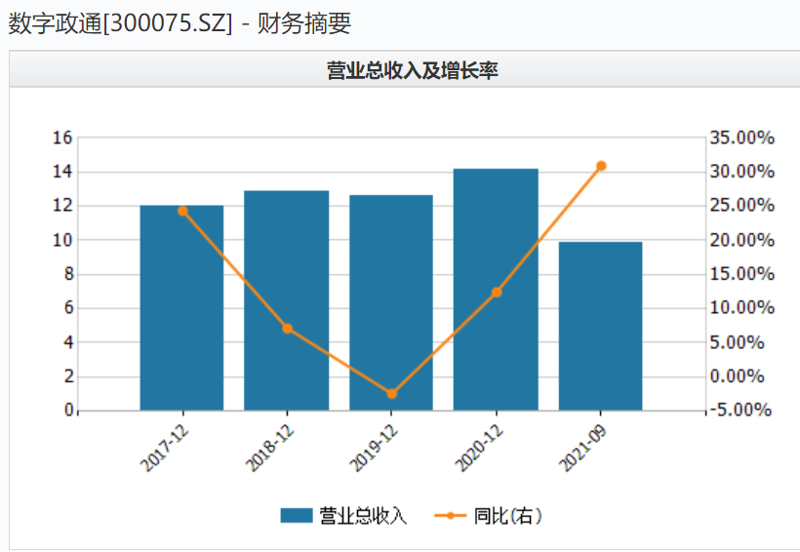Select the 同比(右) legend label

tap(507, 516)
